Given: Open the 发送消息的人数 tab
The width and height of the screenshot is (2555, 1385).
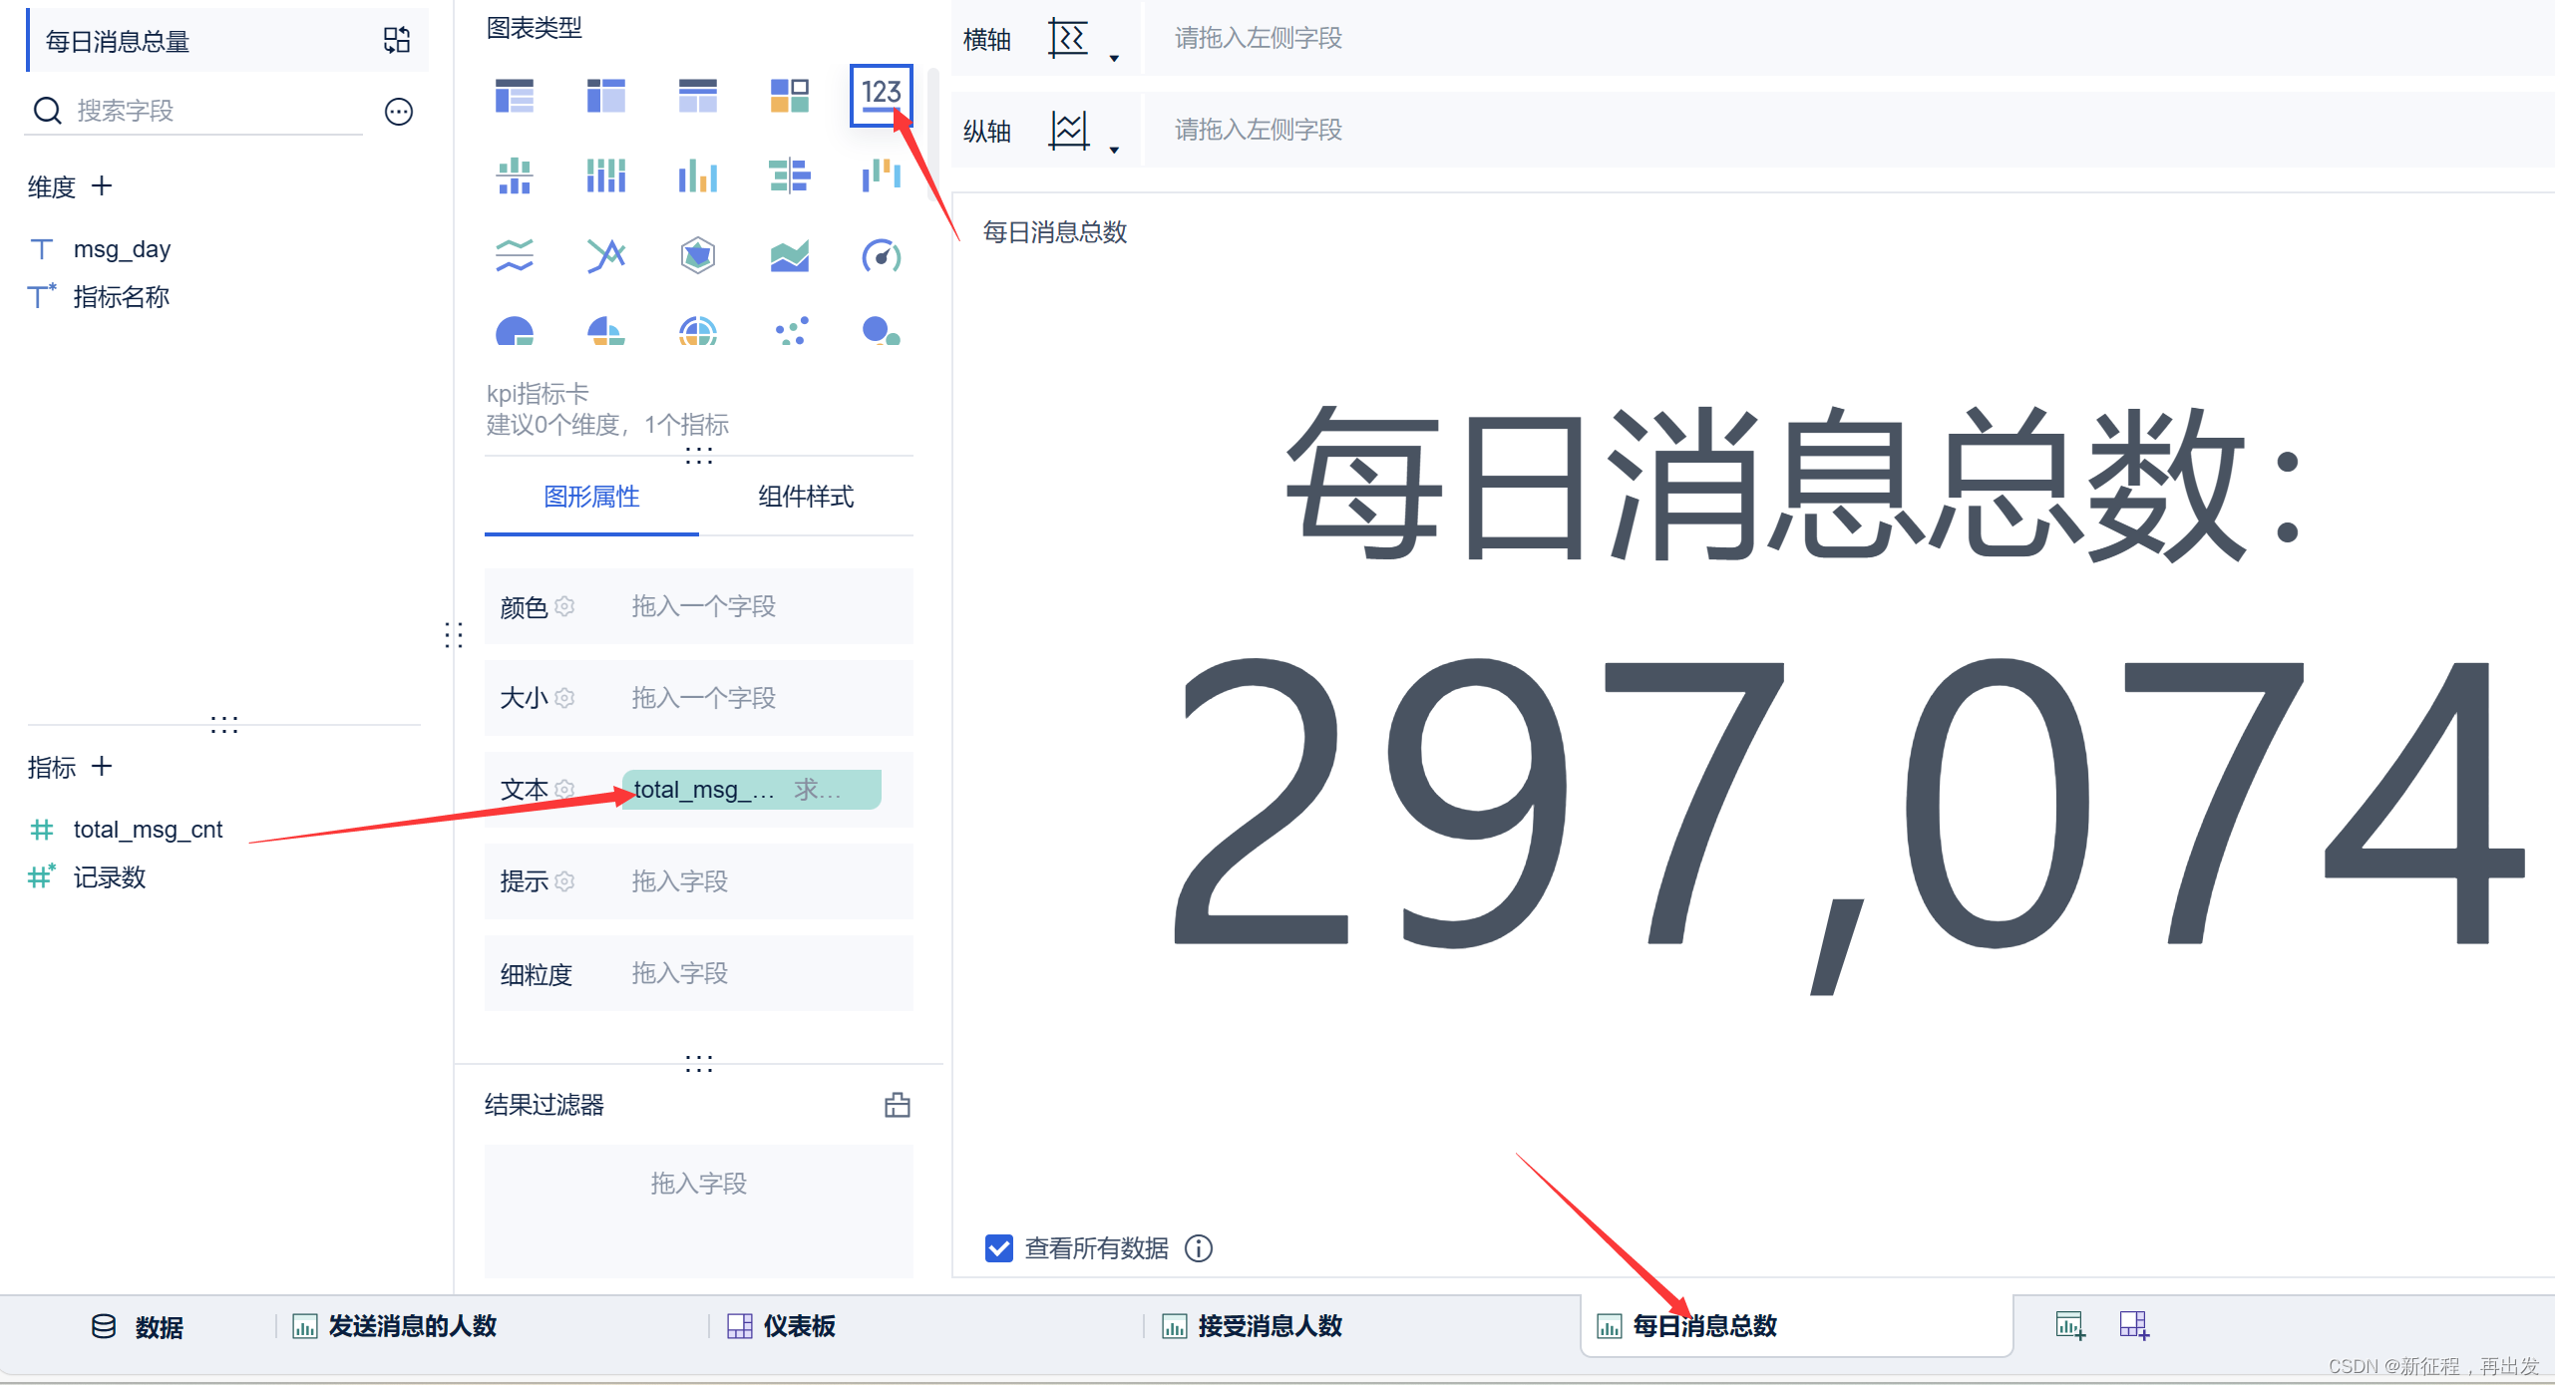Looking at the screenshot, I should pos(394,1327).
